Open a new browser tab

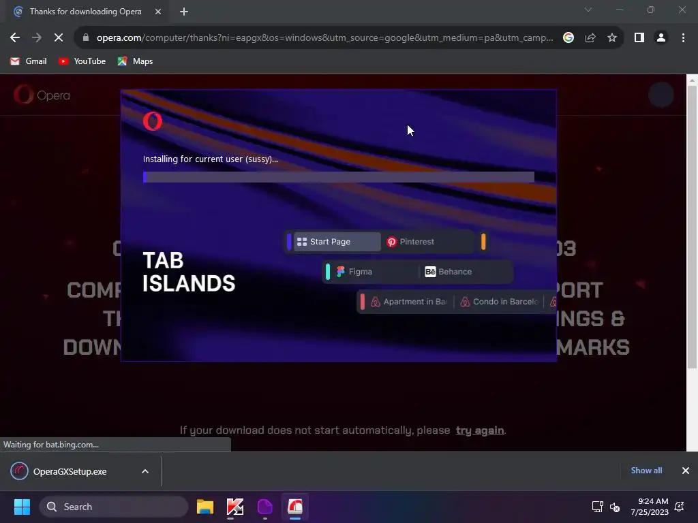coord(184,12)
